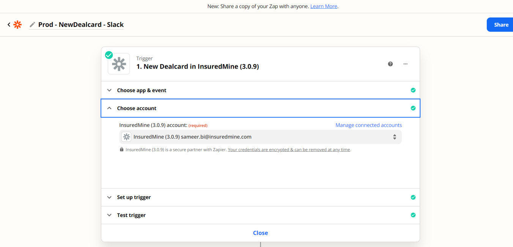Click the Trigger label above step title
The width and height of the screenshot is (513, 247).
click(145, 58)
